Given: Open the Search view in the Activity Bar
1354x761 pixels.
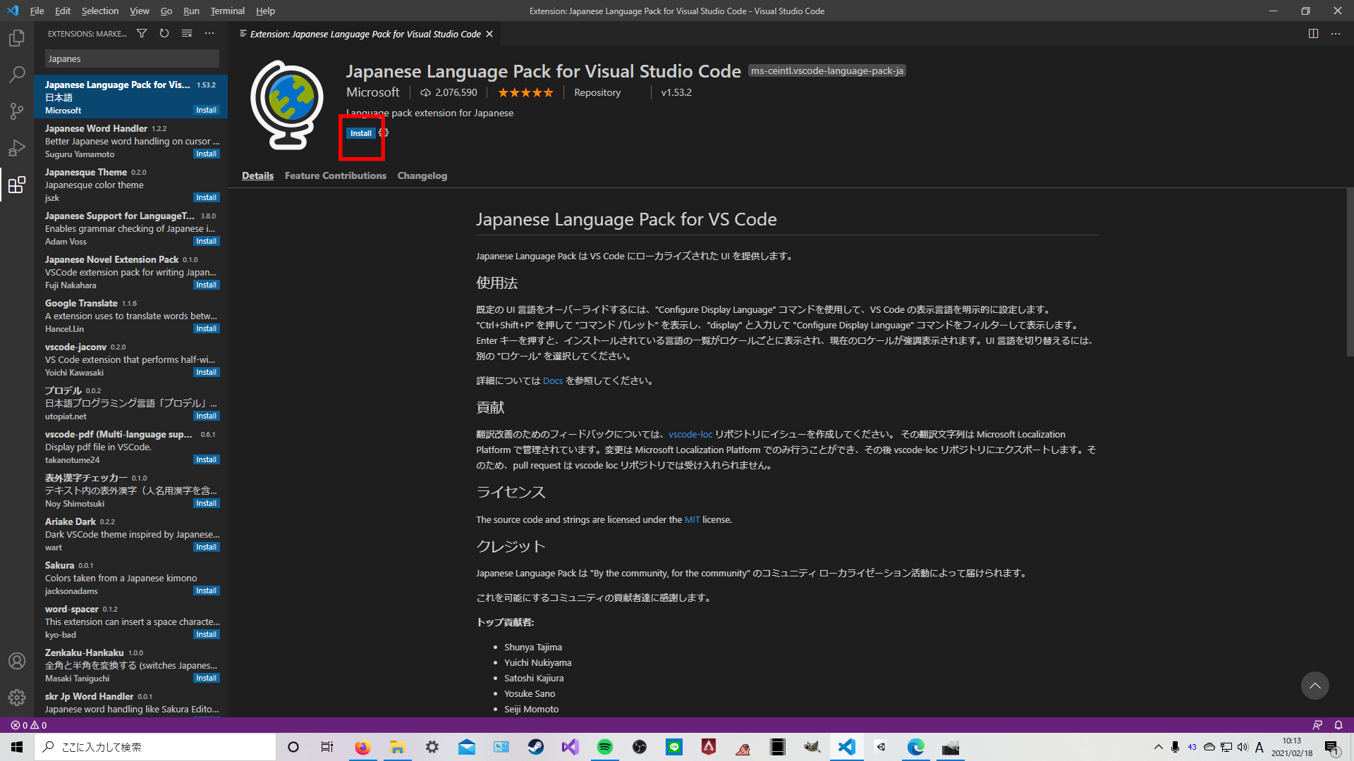Looking at the screenshot, I should coord(17,74).
